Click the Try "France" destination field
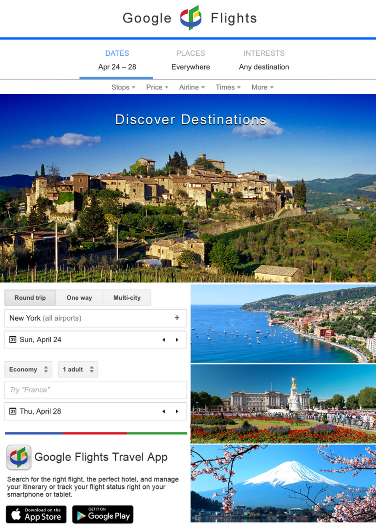This screenshot has height=528, width=376. tap(96, 390)
